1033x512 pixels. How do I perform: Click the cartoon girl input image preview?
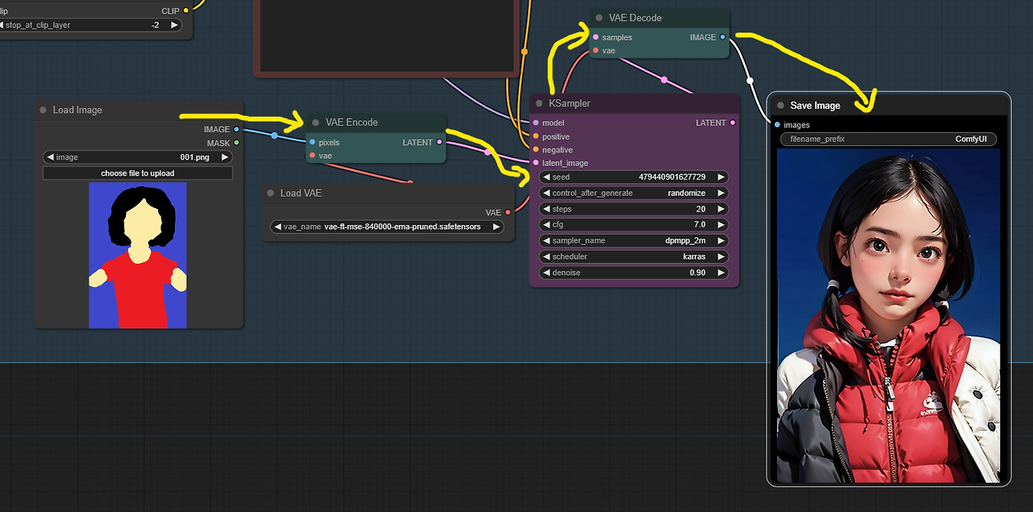coord(137,255)
